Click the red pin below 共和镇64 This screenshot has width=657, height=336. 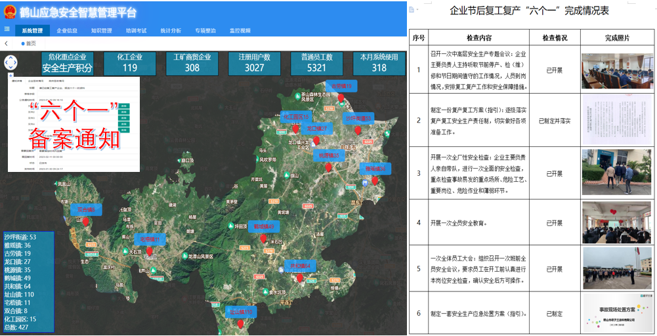[x=299, y=278]
